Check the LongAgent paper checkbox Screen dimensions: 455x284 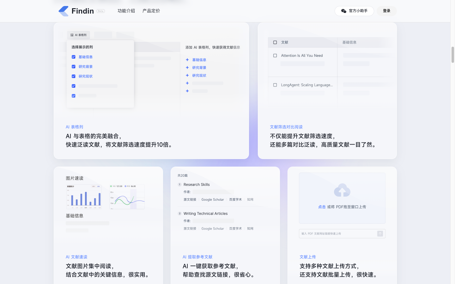click(x=275, y=85)
